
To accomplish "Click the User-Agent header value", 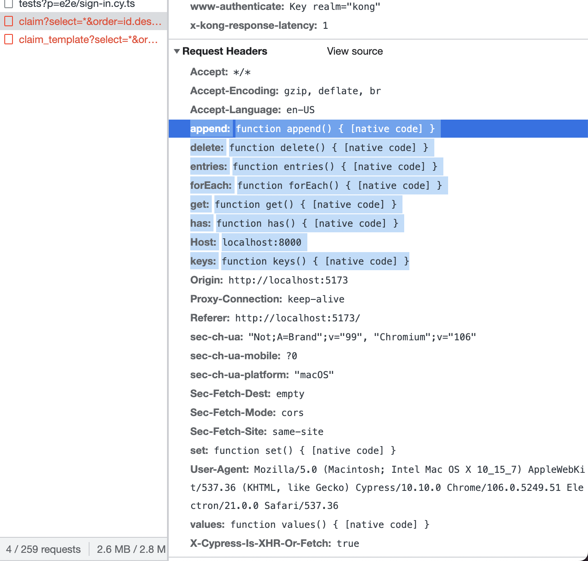I will (387, 487).
